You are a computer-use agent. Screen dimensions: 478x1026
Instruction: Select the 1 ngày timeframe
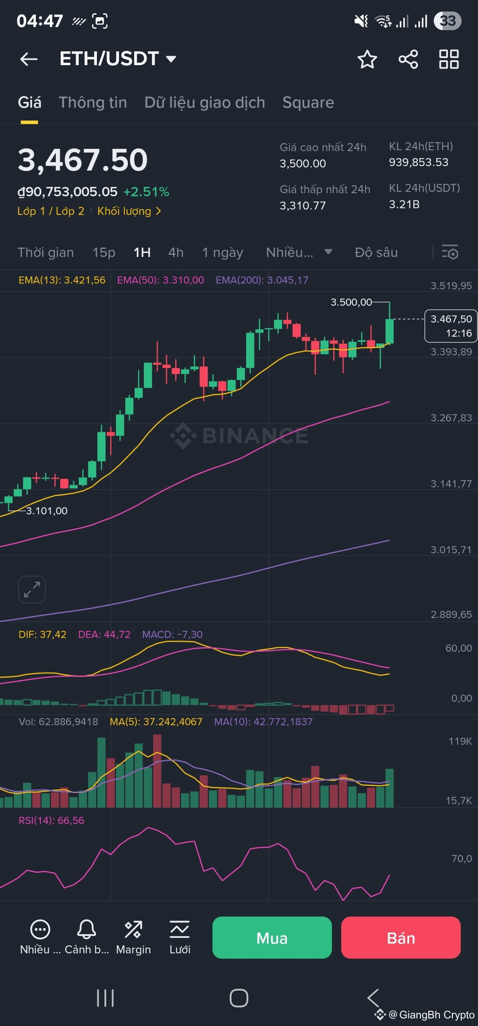(x=223, y=253)
